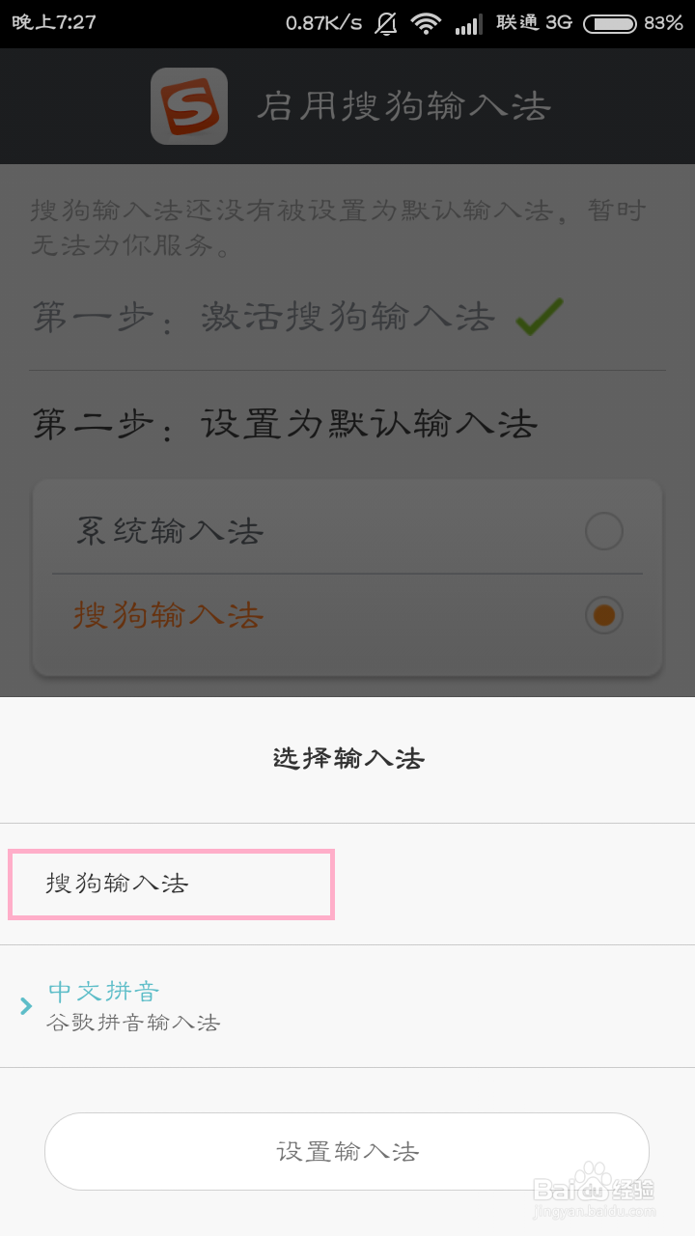Screen dimensions: 695x1236
Task: Select the 搜狗输入法 radio button
Action: pyautogui.click(x=603, y=615)
